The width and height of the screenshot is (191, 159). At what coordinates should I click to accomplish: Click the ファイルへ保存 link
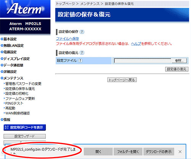tap(68, 39)
